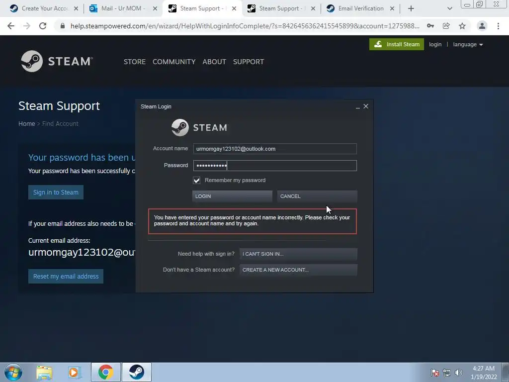Click the share page icon
This screenshot has height=382, width=509.
pos(446,26)
